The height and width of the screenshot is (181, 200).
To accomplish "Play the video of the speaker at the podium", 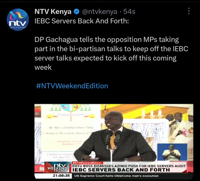I will tap(114, 141).
